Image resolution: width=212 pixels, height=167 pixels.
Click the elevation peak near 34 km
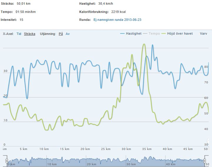coord(144,44)
